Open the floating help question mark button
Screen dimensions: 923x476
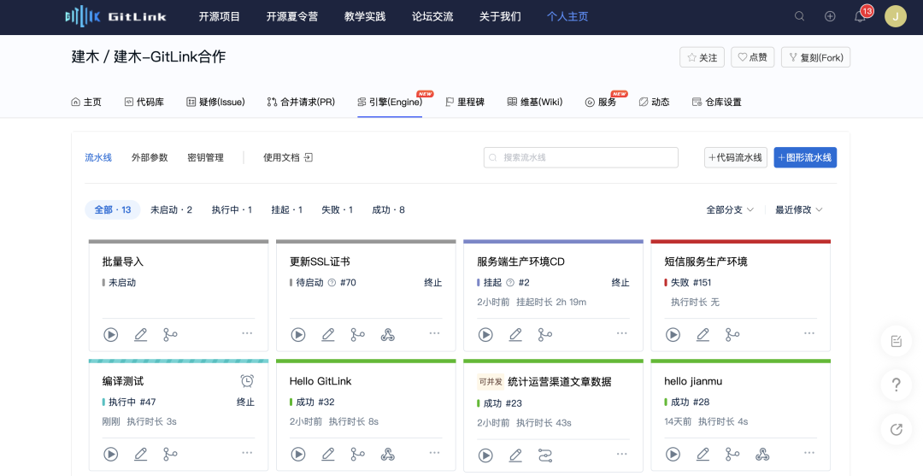[896, 385]
